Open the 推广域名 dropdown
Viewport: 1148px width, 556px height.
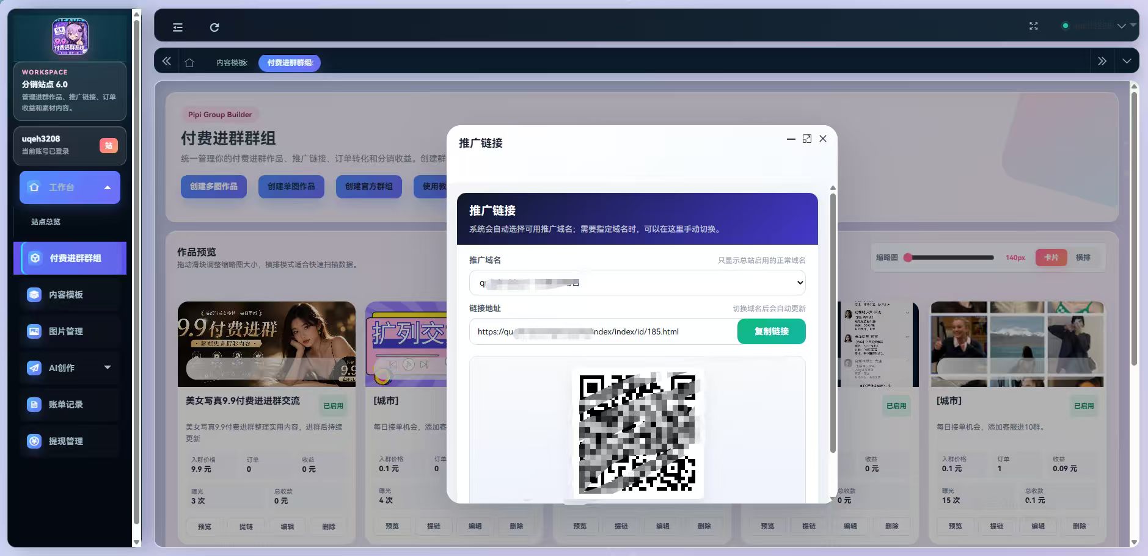(x=637, y=283)
